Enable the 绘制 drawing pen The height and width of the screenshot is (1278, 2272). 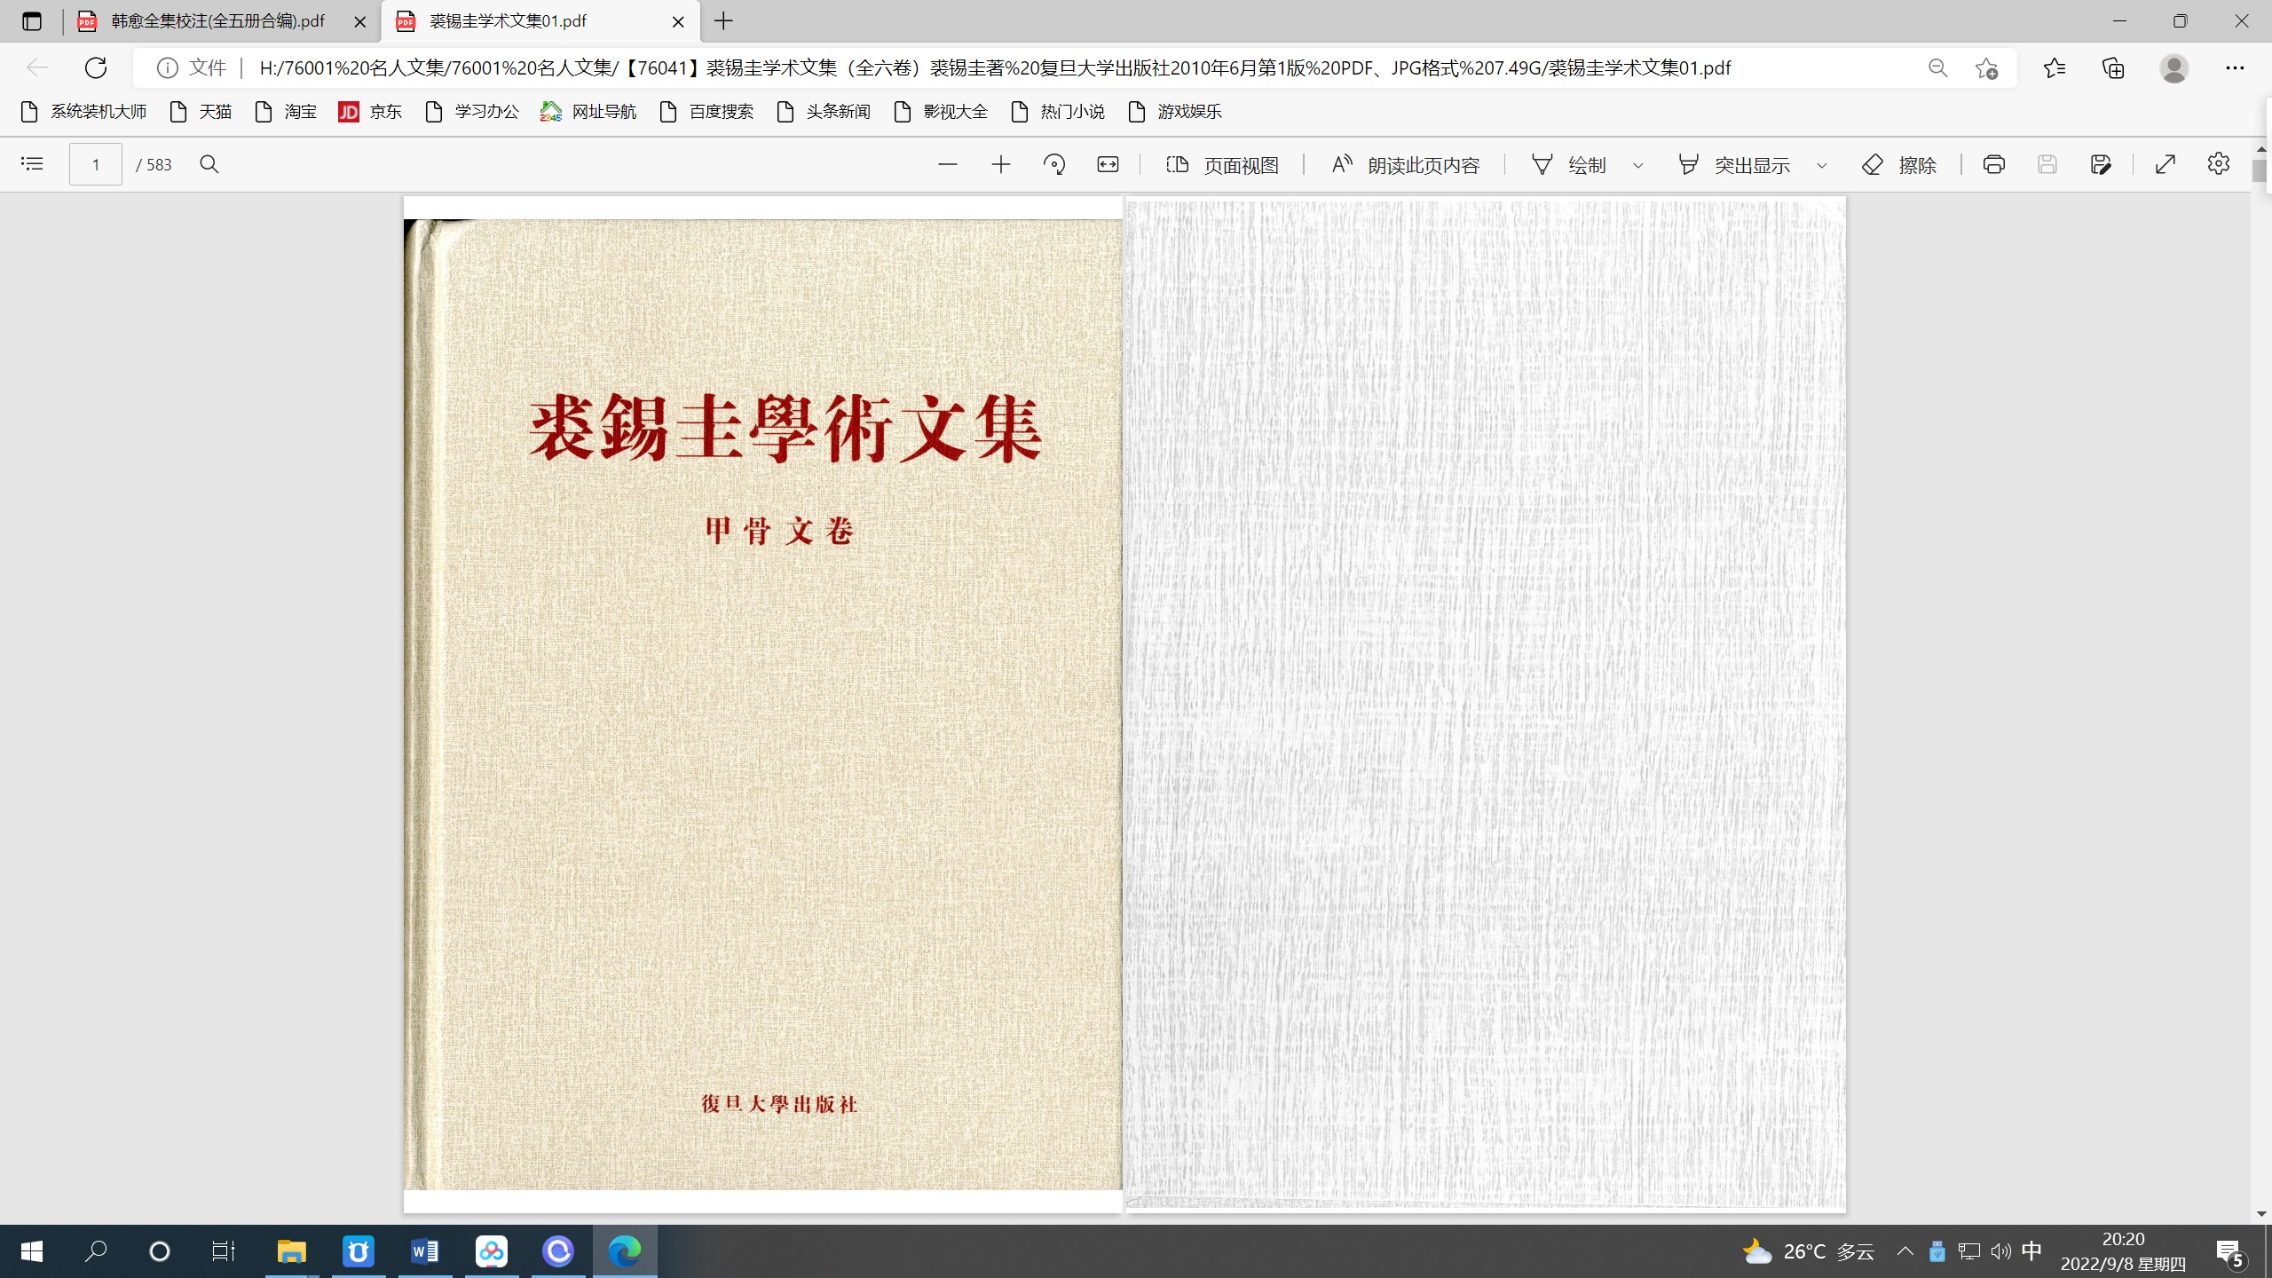coord(1569,163)
